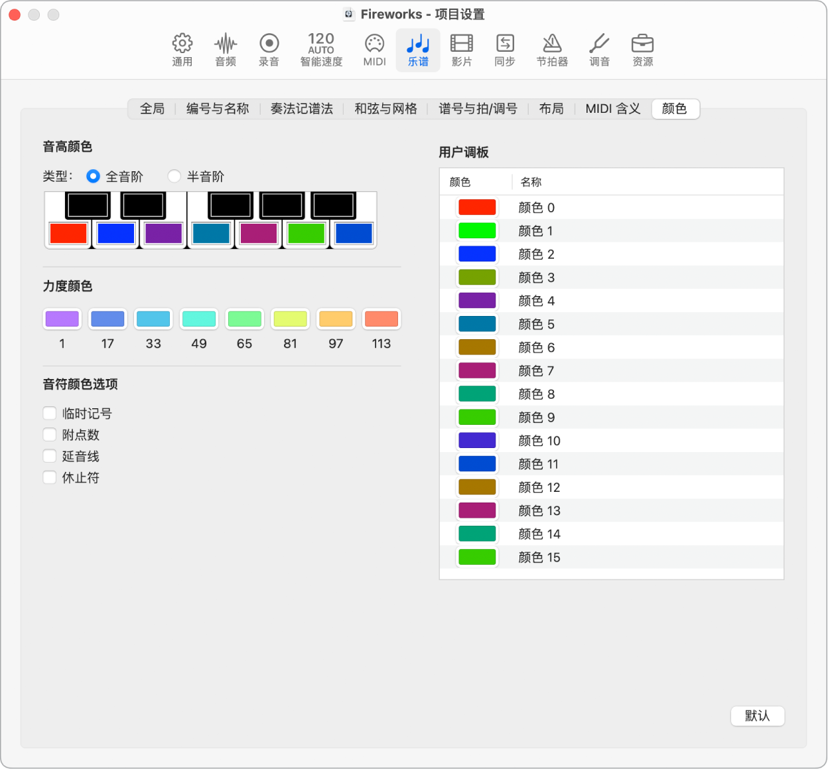
Task: Switch to the 奏法记谱法 tab
Action: (302, 109)
